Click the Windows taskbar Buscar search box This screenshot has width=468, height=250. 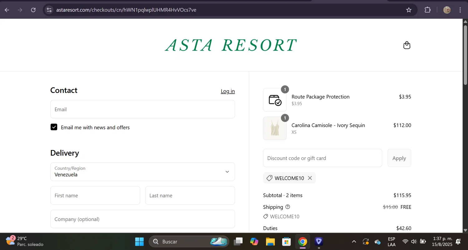click(189, 242)
